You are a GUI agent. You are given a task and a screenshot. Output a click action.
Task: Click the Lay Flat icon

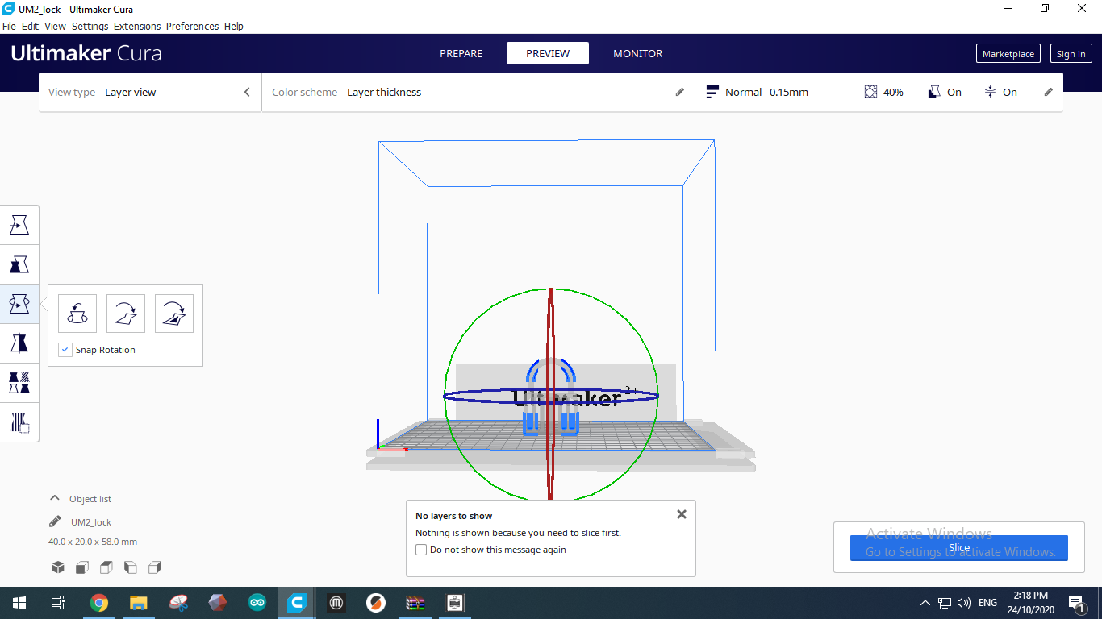pos(126,314)
